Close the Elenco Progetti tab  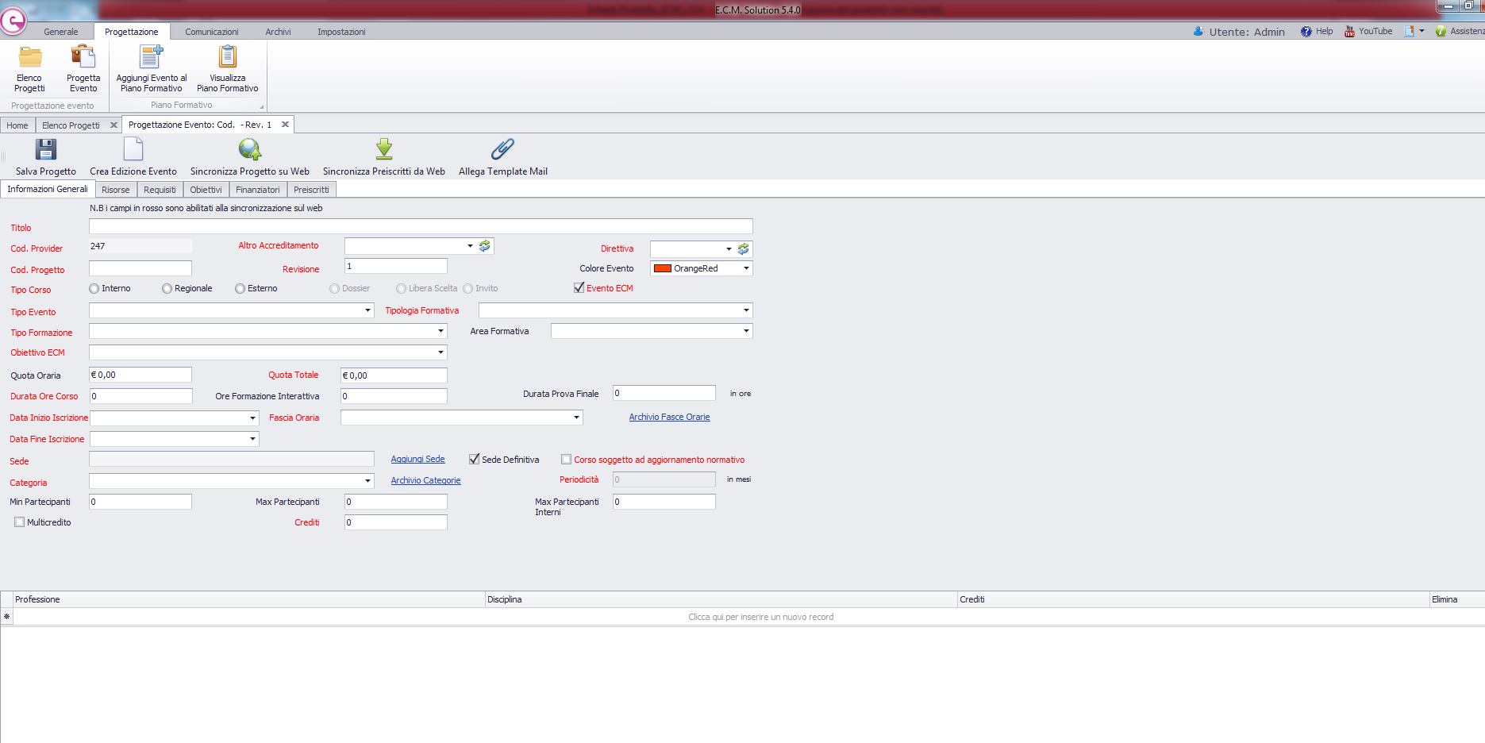[x=113, y=125]
